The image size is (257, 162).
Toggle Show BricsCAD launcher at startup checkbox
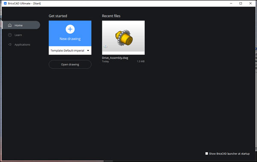(x=207, y=153)
